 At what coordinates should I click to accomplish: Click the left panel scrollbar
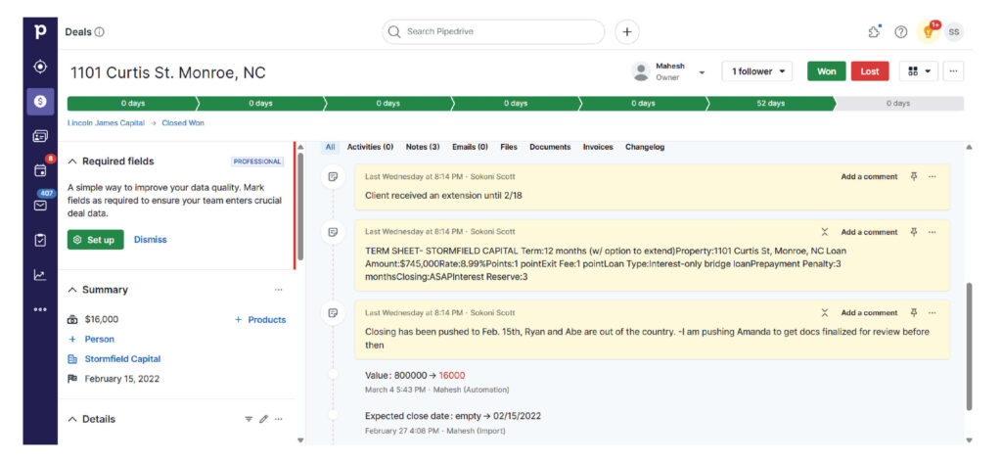300,207
